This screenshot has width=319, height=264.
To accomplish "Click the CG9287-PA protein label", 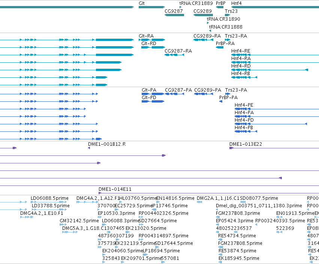I will (x=178, y=90).
